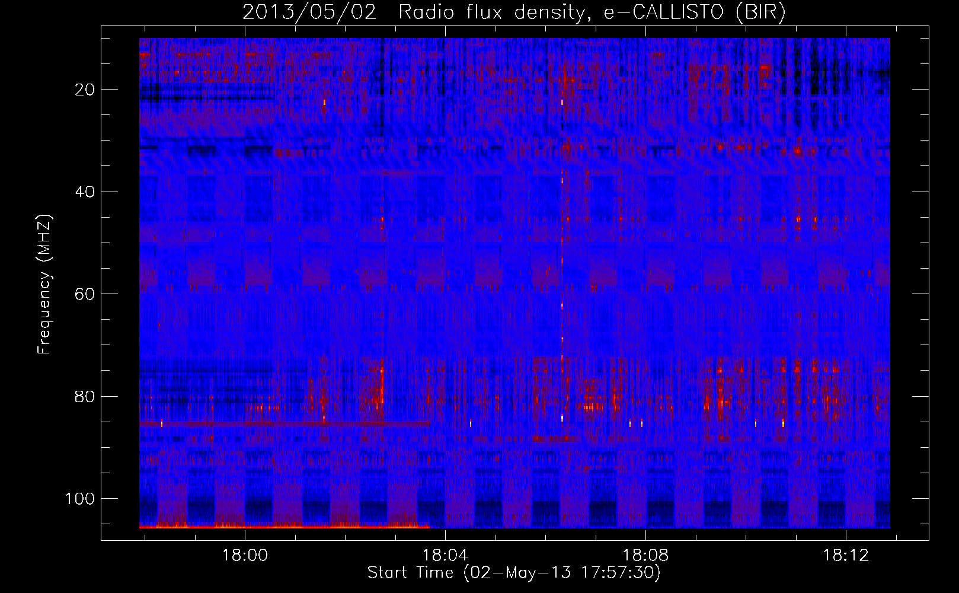Click the "Start Time (02-May-13 17:57:30)" label
This screenshot has width=959, height=593.
[x=514, y=573]
